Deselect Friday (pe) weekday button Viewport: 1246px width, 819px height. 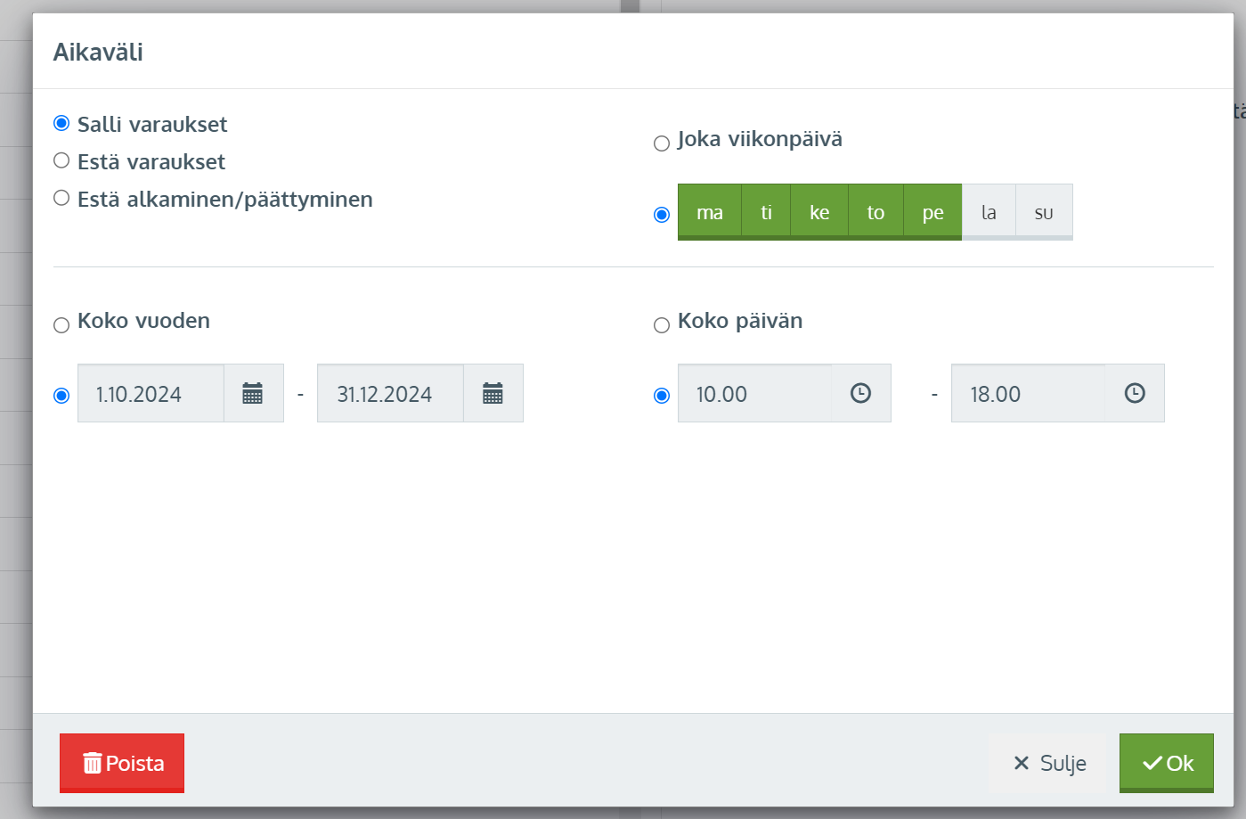(932, 212)
